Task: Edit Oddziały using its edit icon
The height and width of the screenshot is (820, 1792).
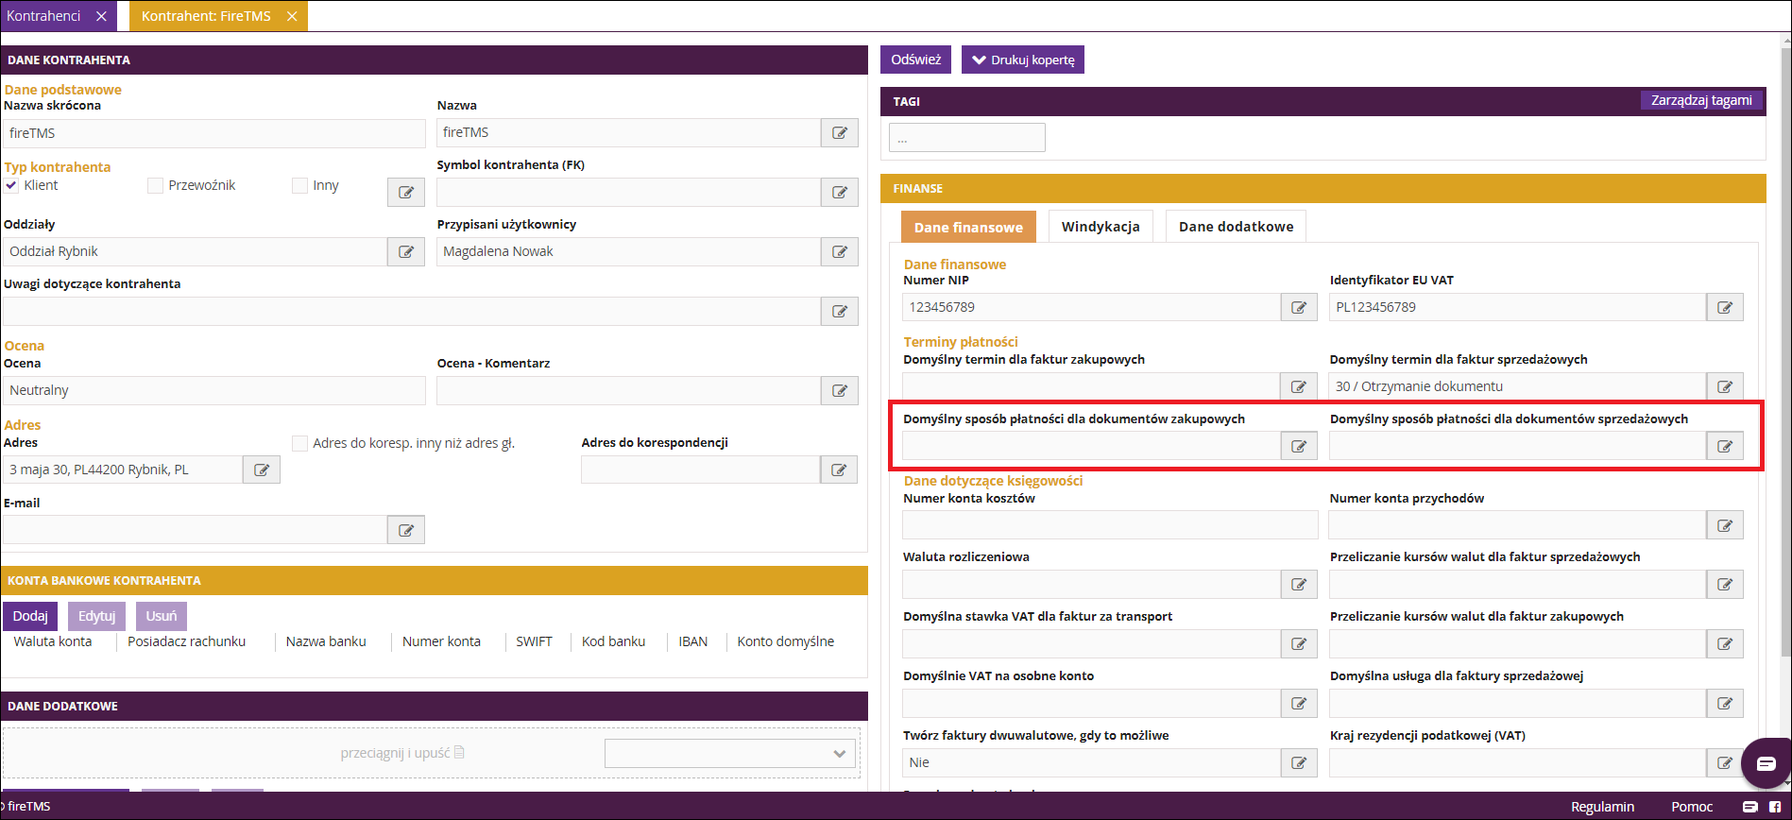Action: [406, 252]
